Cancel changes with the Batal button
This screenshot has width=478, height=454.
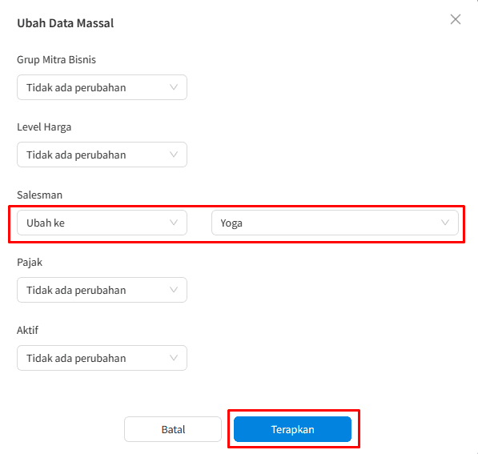(x=173, y=429)
